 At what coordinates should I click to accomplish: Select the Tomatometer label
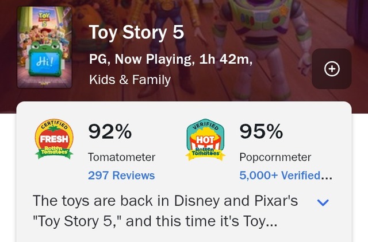tap(121, 157)
